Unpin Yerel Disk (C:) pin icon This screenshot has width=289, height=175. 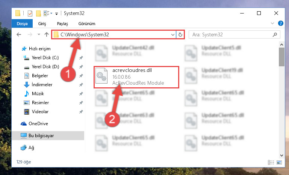(81, 58)
